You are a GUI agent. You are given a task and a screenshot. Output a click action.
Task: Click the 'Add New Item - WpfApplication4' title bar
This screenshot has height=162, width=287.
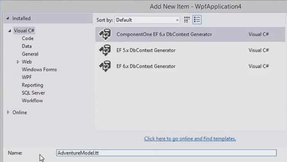195,6
